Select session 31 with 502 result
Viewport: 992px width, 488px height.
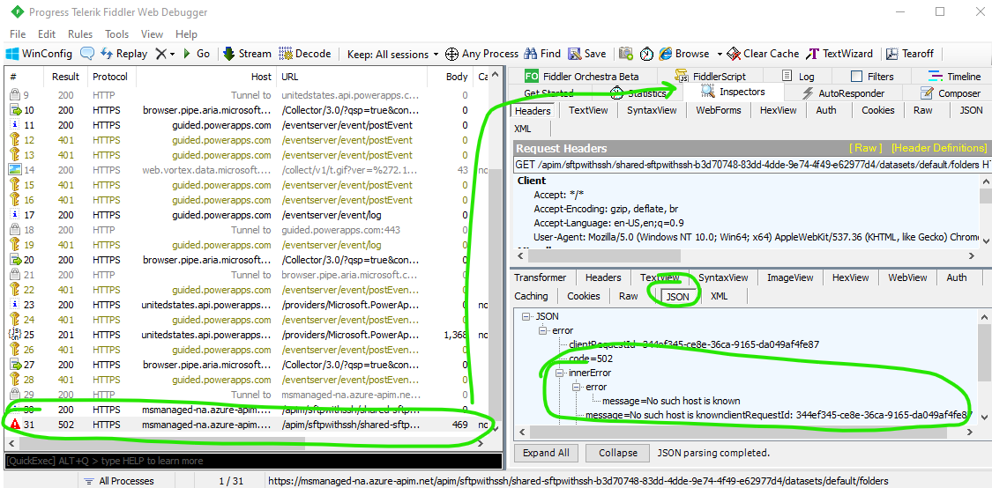click(x=248, y=425)
